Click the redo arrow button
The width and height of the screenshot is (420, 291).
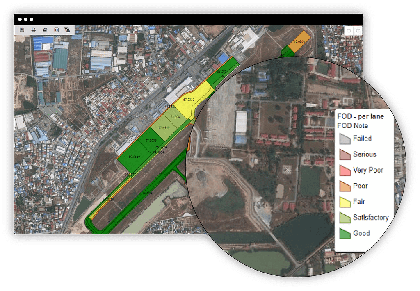(358, 30)
